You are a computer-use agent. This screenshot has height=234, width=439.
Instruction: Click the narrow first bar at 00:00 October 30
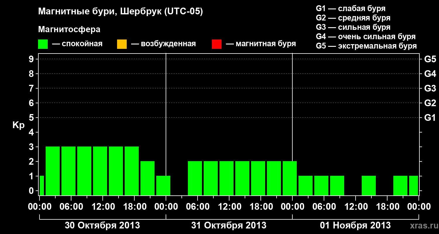(x=42, y=185)
